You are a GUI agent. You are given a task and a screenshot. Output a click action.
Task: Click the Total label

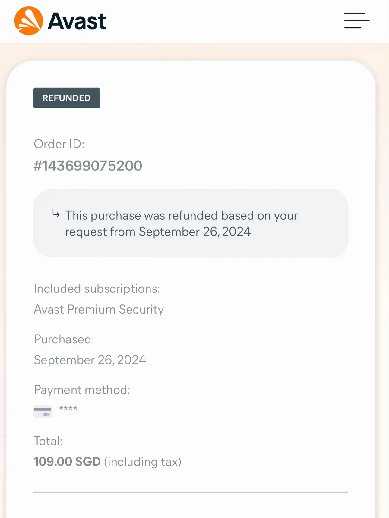tap(48, 441)
